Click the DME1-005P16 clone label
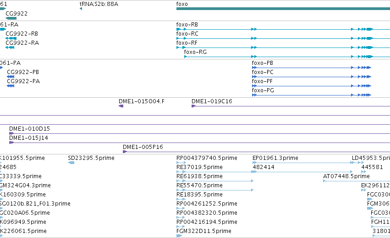390x238 pixels. [143, 147]
